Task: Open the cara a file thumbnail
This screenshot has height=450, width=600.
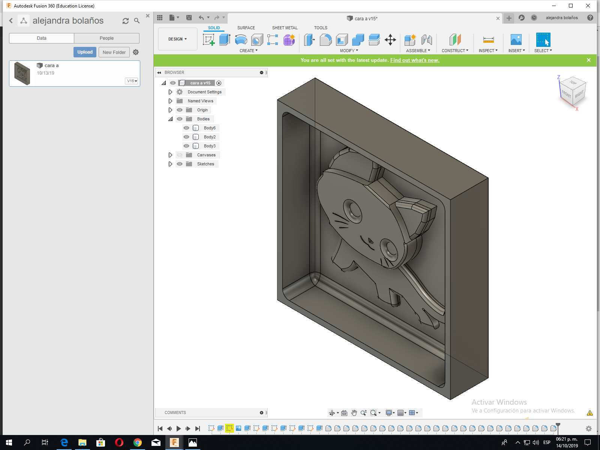Action: point(22,73)
